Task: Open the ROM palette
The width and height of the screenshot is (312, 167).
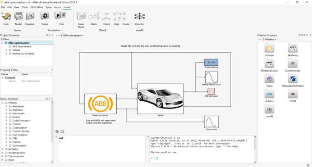Action: click(x=293, y=94)
